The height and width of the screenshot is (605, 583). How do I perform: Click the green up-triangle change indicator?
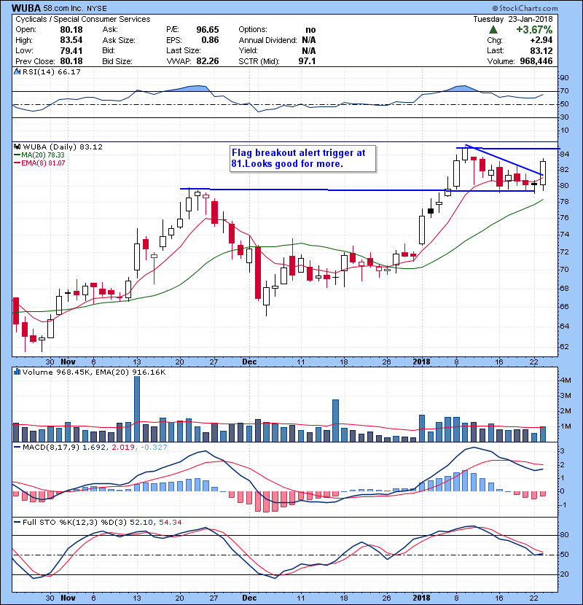[x=493, y=30]
